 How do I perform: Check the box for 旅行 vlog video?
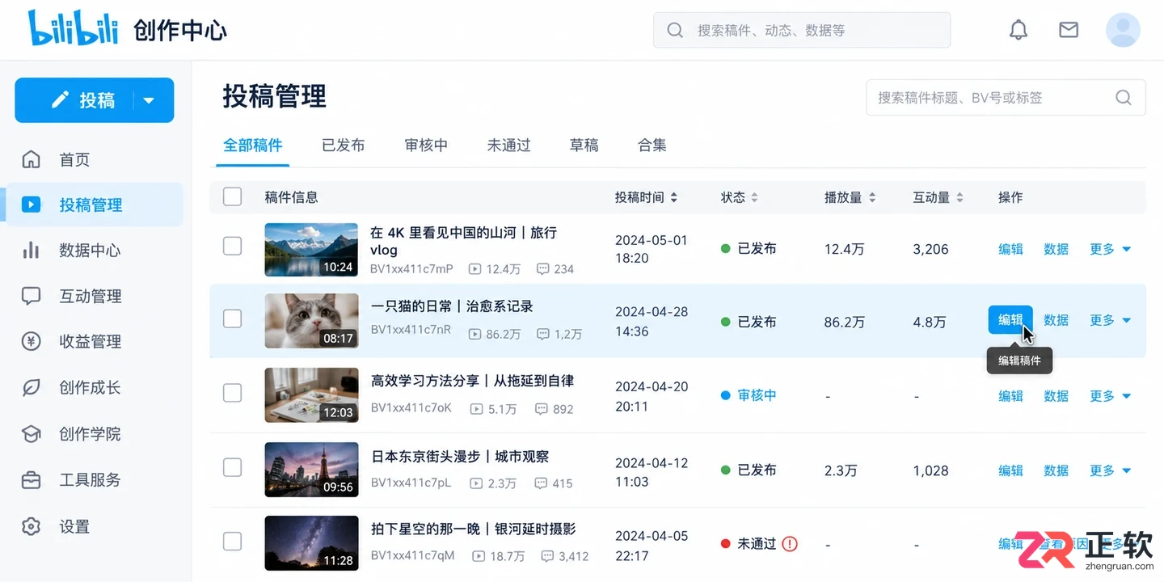232,246
